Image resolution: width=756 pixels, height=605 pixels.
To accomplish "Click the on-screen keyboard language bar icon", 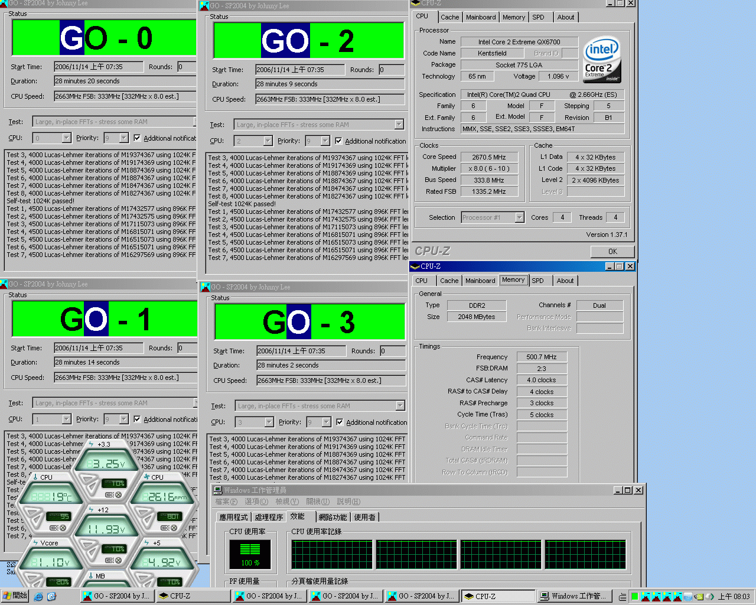I will (x=623, y=597).
